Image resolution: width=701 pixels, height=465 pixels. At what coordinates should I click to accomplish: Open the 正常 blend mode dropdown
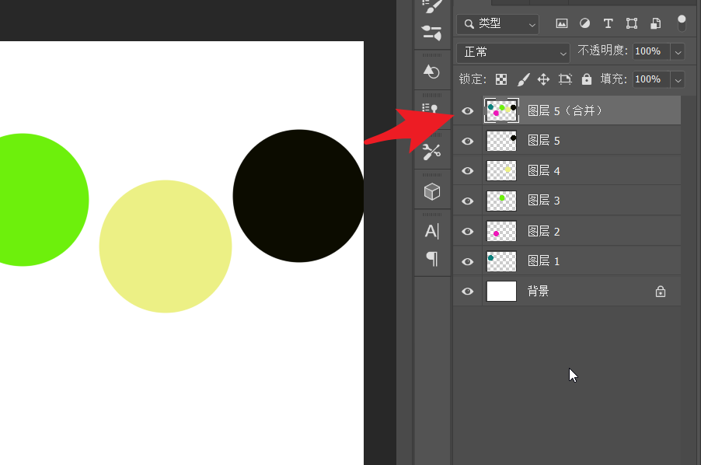[x=514, y=52]
